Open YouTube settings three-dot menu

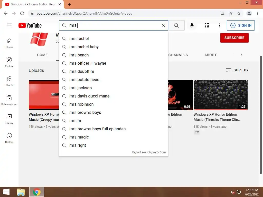coord(219,25)
